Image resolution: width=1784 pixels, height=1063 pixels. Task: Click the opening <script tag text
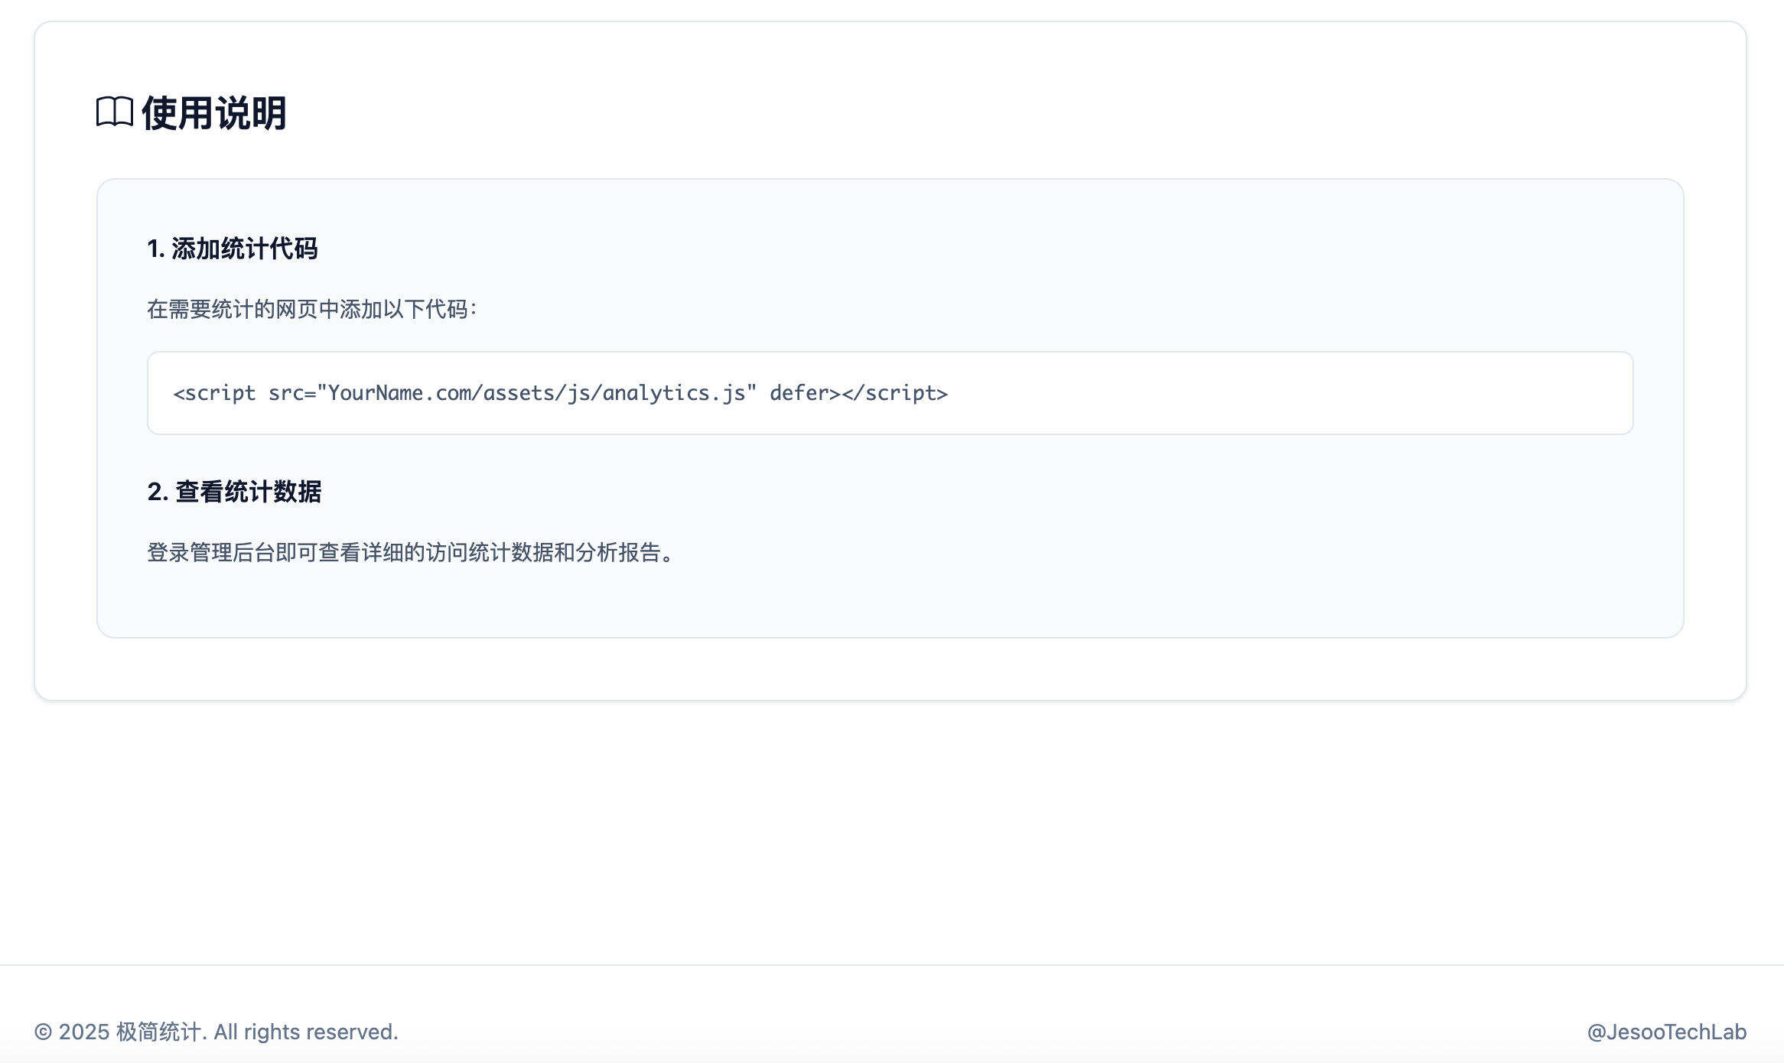[x=216, y=392]
